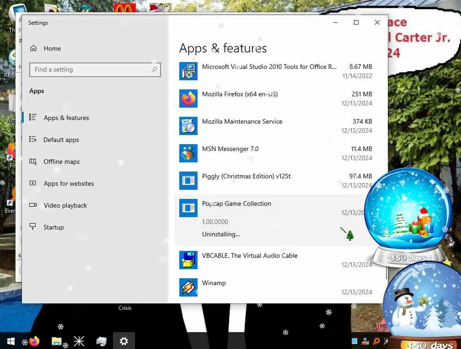Select the Popcap Game Collection icon

pos(188,208)
